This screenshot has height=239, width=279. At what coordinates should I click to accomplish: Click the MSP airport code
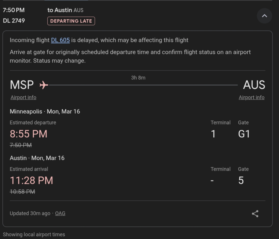pyautogui.click(x=22, y=85)
